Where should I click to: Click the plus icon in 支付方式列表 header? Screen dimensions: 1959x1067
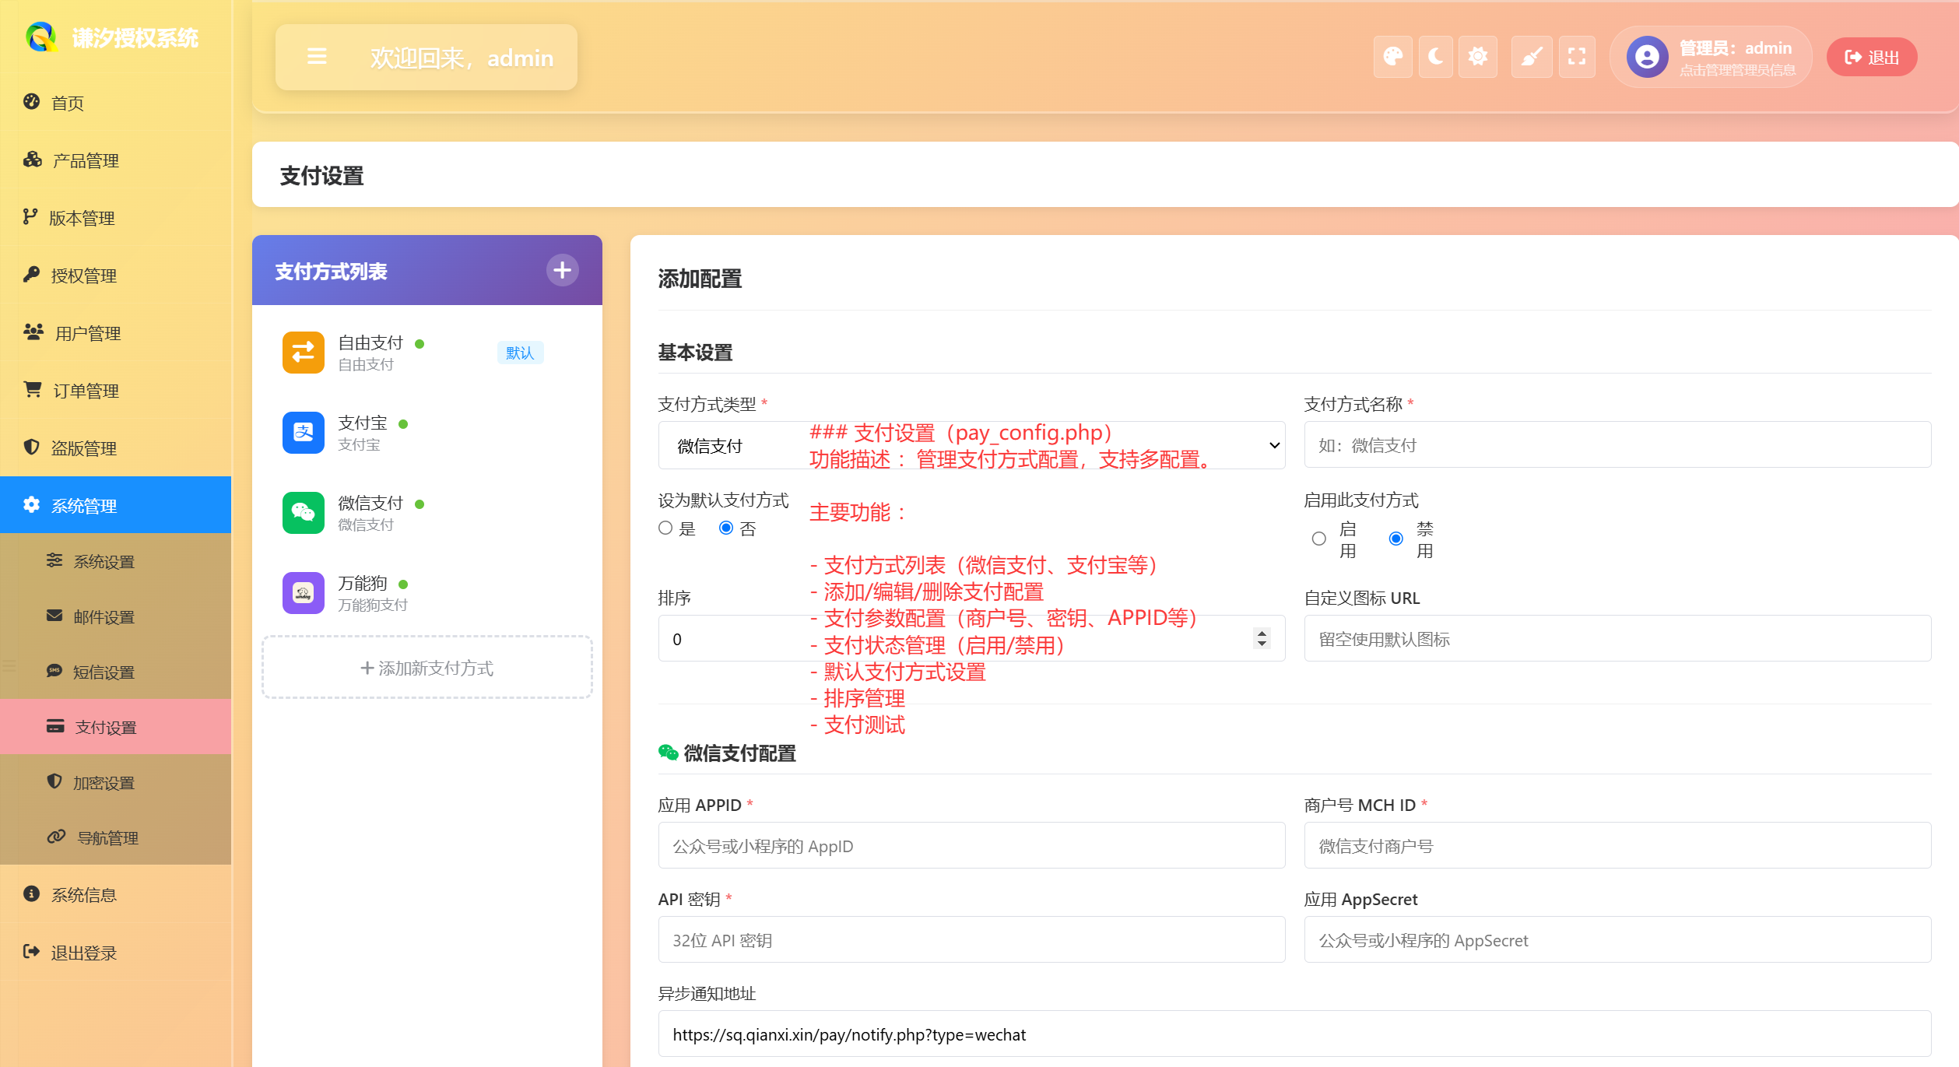coord(563,270)
